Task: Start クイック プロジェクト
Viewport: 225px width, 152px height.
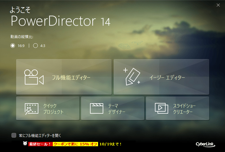Action: point(48,108)
